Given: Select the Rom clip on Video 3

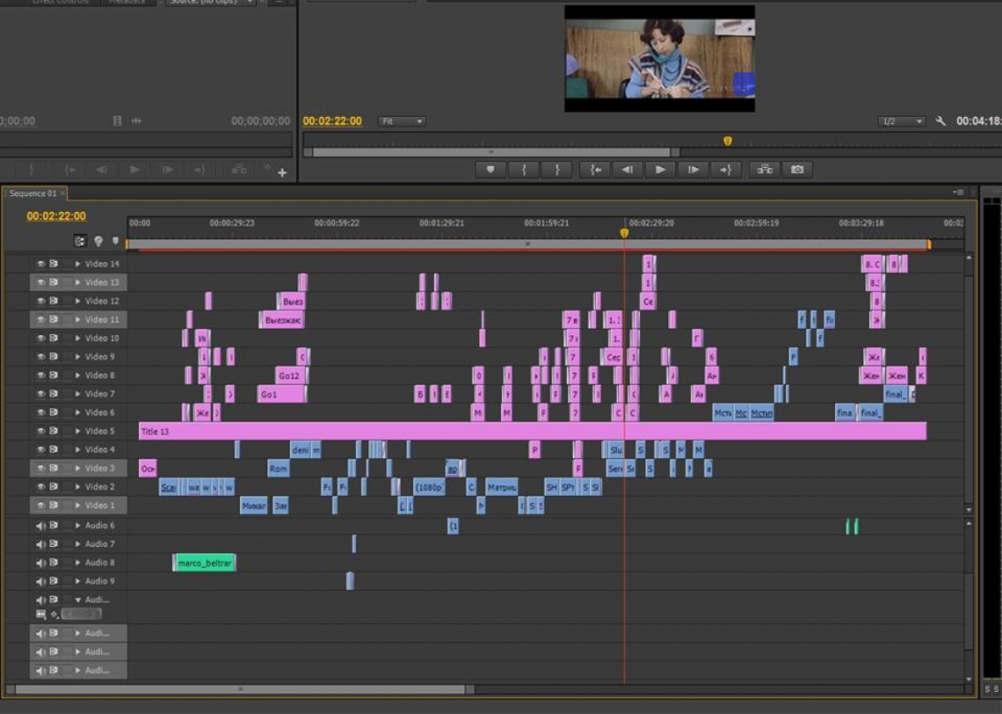Looking at the screenshot, I should tap(278, 469).
